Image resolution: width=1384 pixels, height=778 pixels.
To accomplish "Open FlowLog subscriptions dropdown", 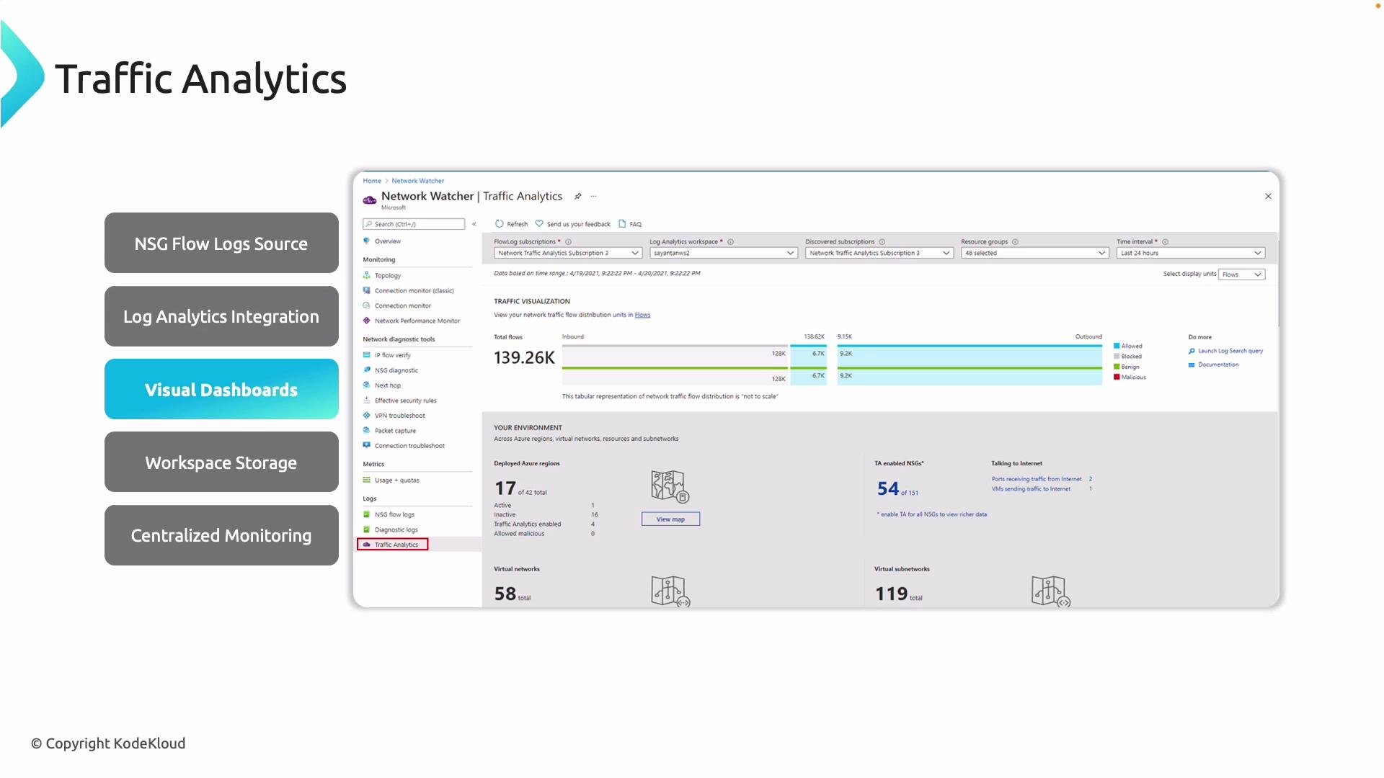I will (x=568, y=253).
